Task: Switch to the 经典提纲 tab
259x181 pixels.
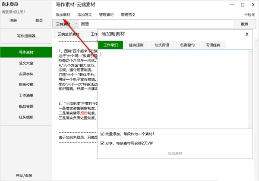Action: click(136, 45)
